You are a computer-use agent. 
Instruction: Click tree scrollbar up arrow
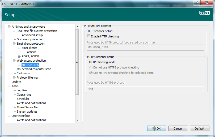tap(77, 27)
